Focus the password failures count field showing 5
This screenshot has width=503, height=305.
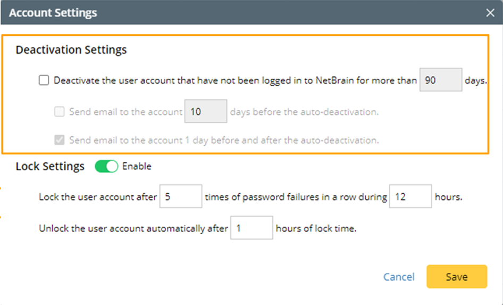pyautogui.click(x=180, y=197)
